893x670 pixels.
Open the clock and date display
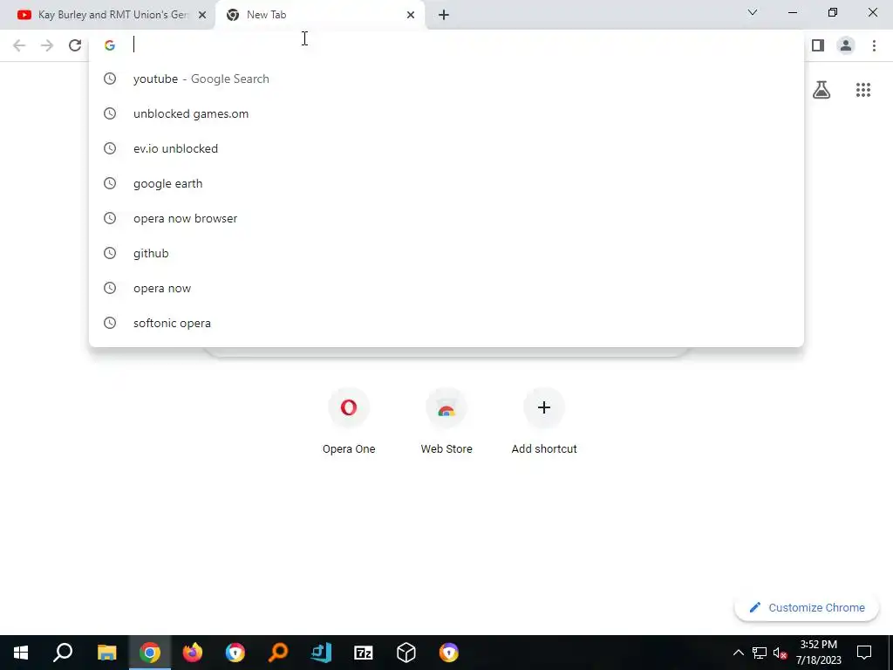pos(818,653)
